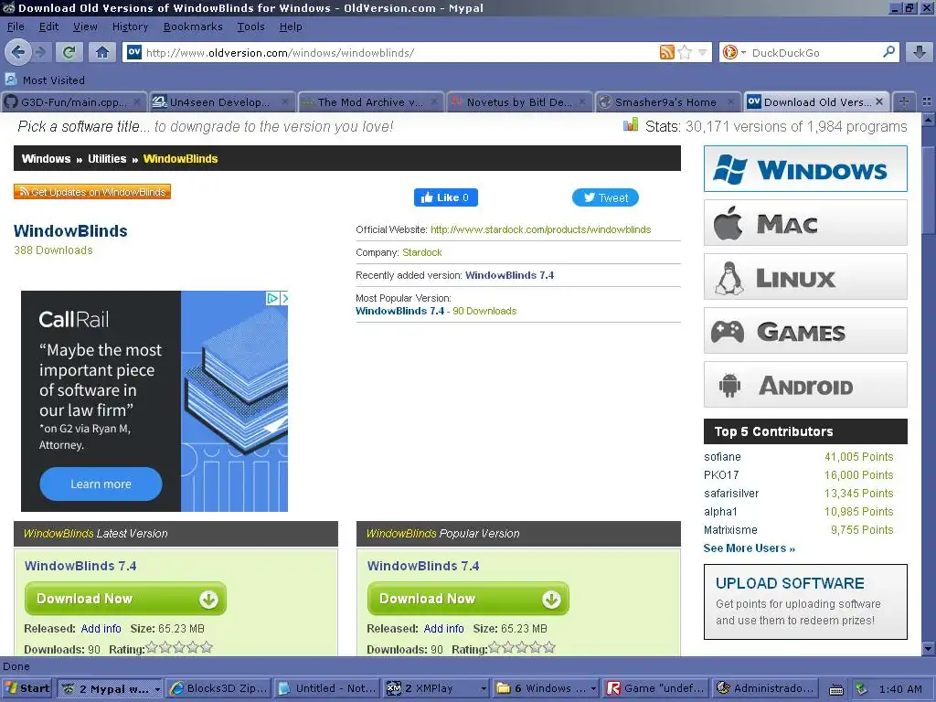Select the Mac platform banner
This screenshot has height=702, width=936.
click(x=805, y=223)
